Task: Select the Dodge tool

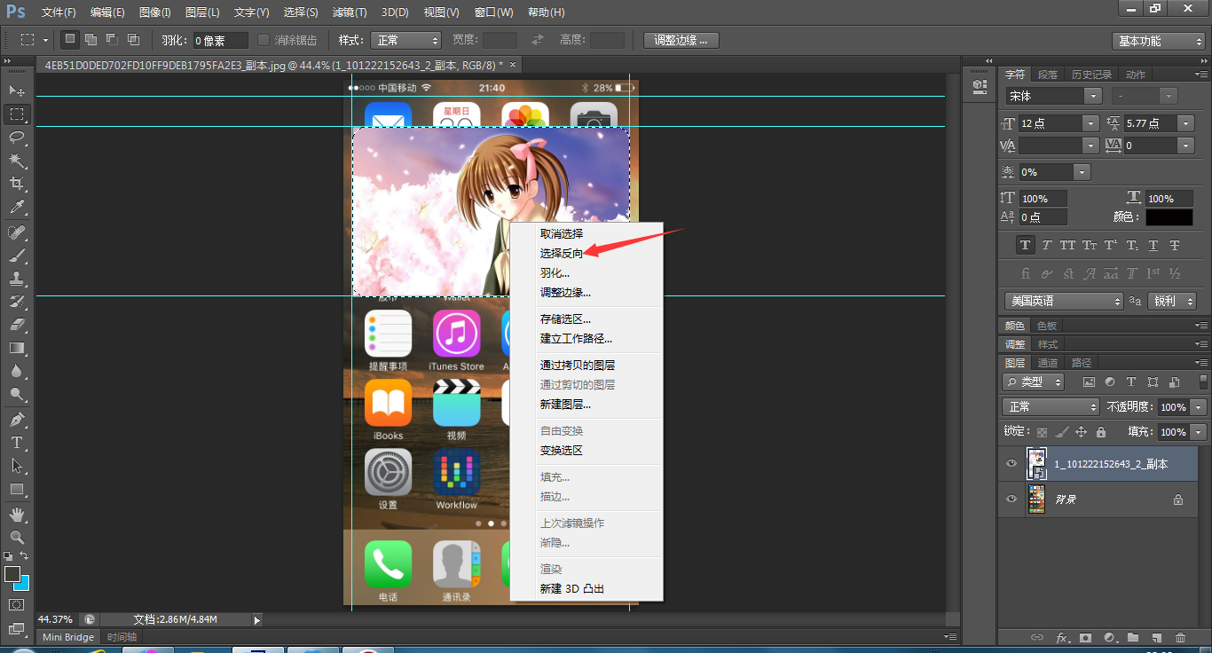Action: 17,394
